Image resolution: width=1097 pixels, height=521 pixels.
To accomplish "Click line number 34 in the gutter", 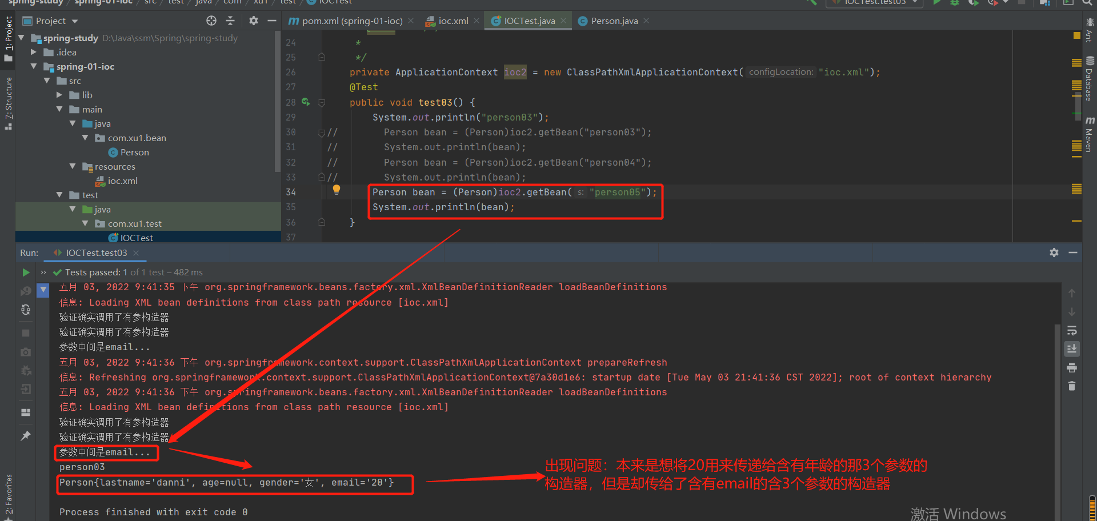I will 291,193.
